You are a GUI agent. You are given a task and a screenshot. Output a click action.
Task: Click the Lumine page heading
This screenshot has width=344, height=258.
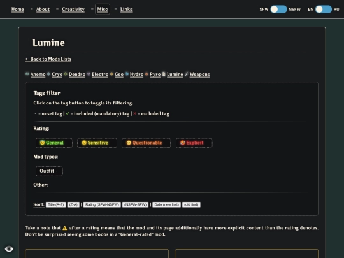[48, 43]
